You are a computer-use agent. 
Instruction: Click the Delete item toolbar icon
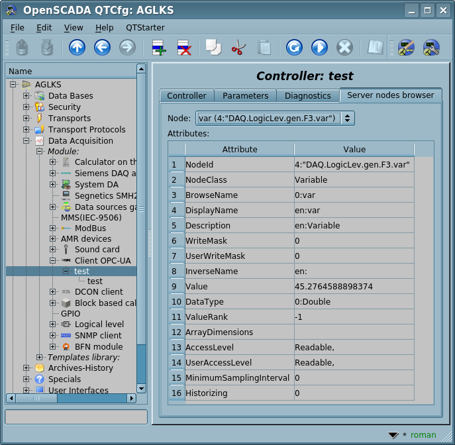183,48
